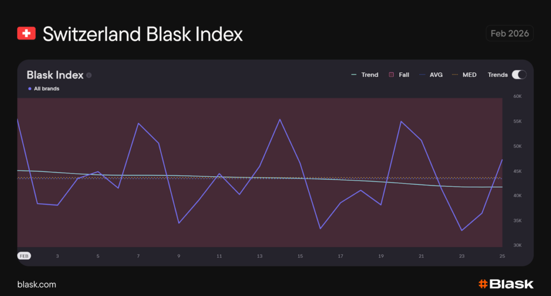Toggle the Trends switch off
The height and width of the screenshot is (296, 551).
tap(519, 75)
